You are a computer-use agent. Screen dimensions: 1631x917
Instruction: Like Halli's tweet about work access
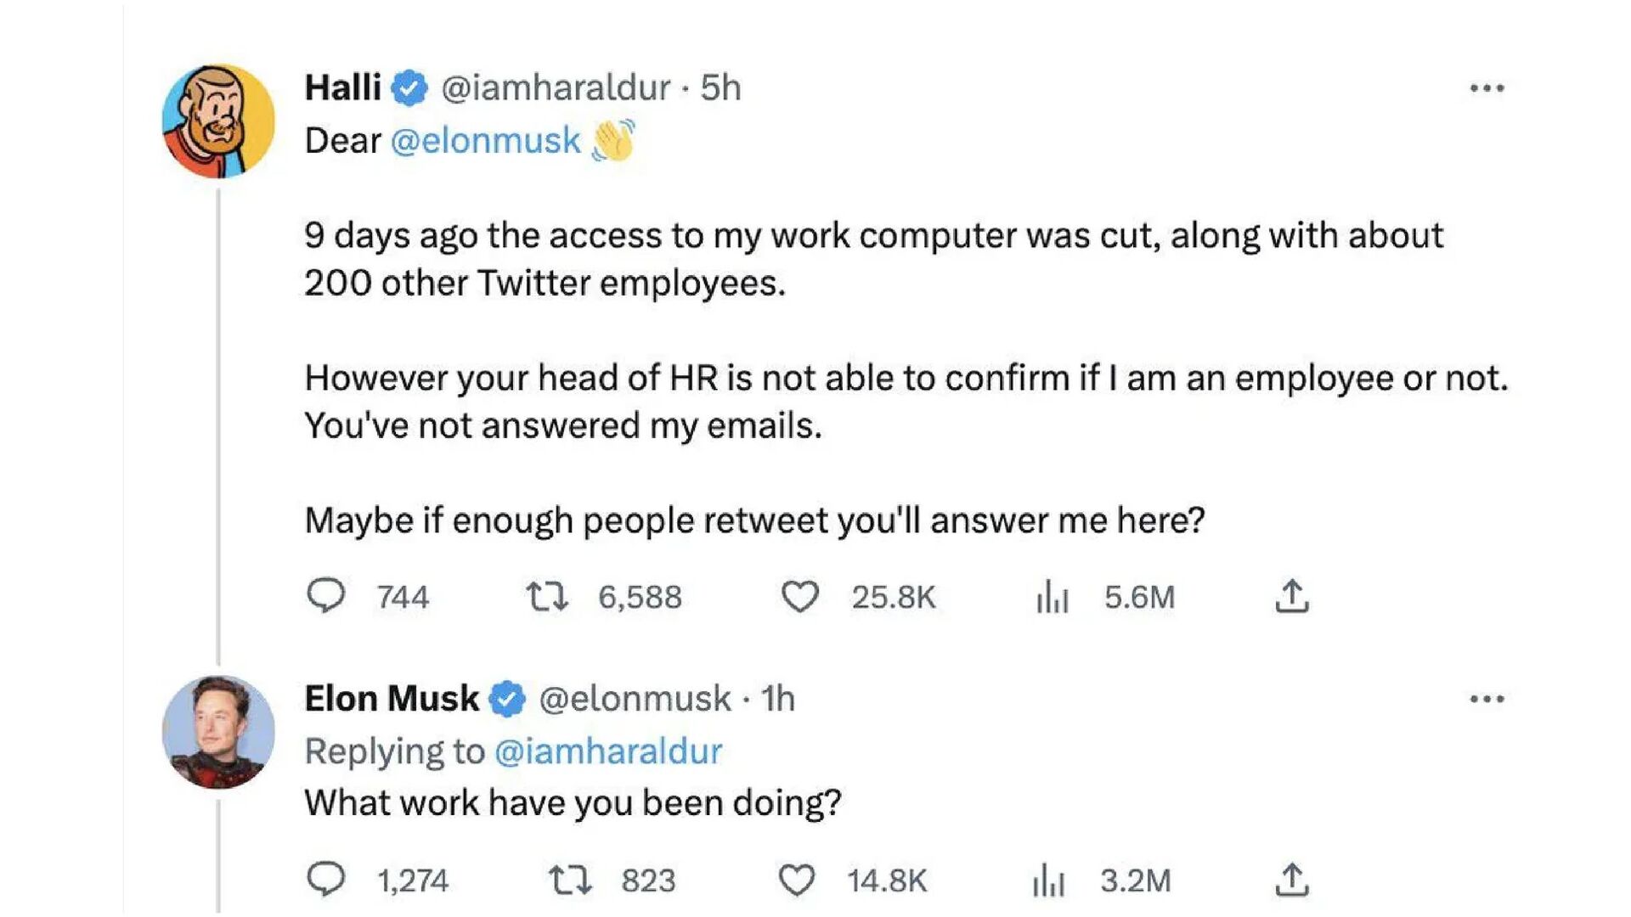point(799,596)
